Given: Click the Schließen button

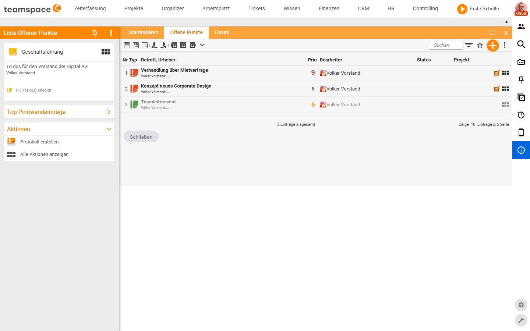Looking at the screenshot, I should pos(141,137).
